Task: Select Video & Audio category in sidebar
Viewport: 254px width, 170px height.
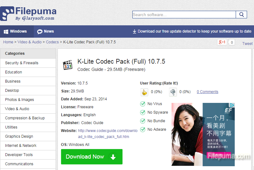Action: click(17, 109)
